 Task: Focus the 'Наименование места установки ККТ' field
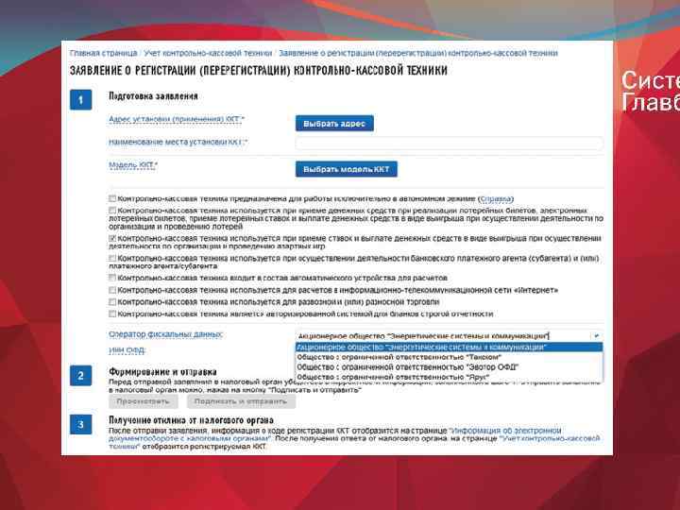(449, 144)
